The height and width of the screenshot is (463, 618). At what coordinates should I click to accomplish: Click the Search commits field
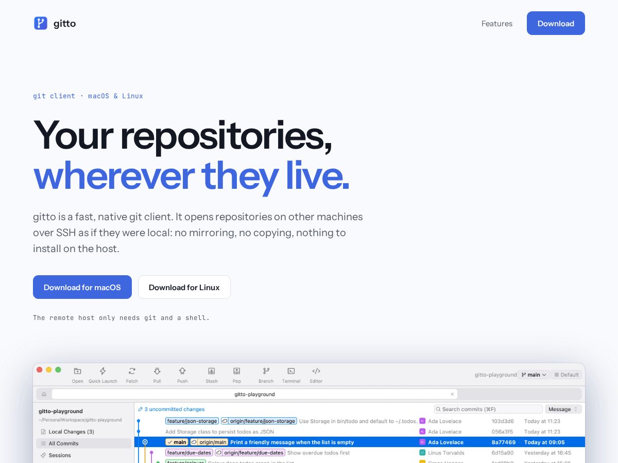pyautogui.click(x=488, y=409)
